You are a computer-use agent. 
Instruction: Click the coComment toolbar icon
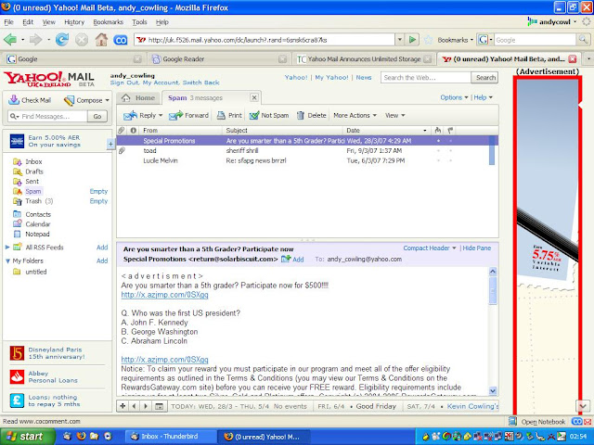pos(121,40)
